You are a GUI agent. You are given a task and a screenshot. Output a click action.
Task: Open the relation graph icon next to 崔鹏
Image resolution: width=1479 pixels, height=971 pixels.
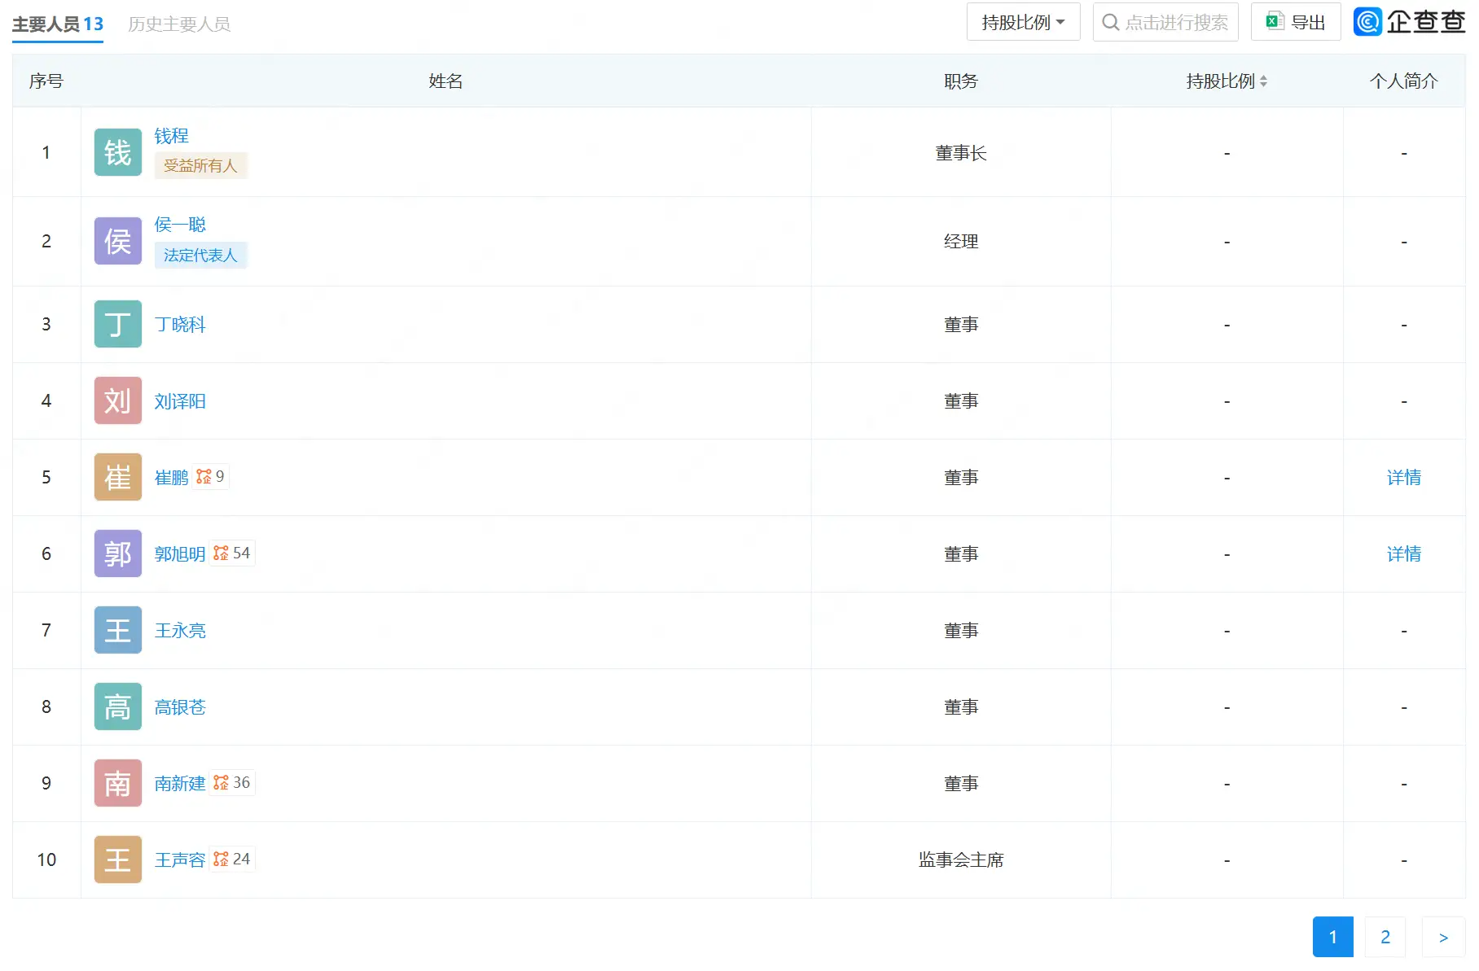point(204,477)
